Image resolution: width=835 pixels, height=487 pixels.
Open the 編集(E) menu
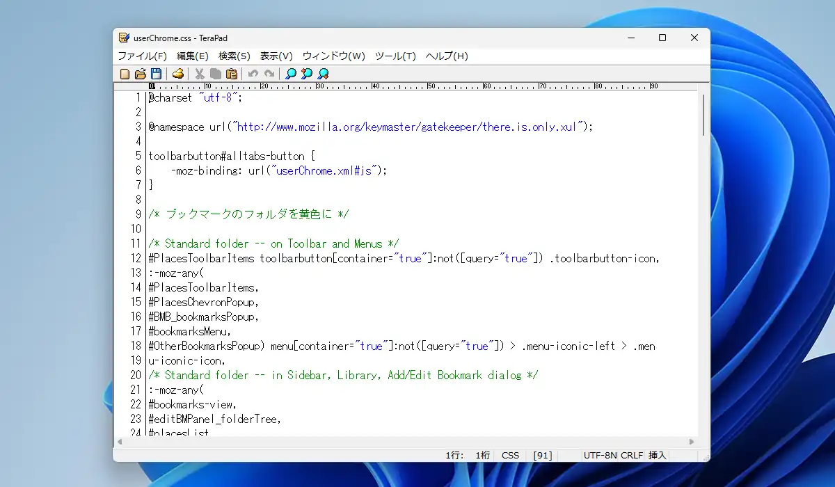coord(193,56)
